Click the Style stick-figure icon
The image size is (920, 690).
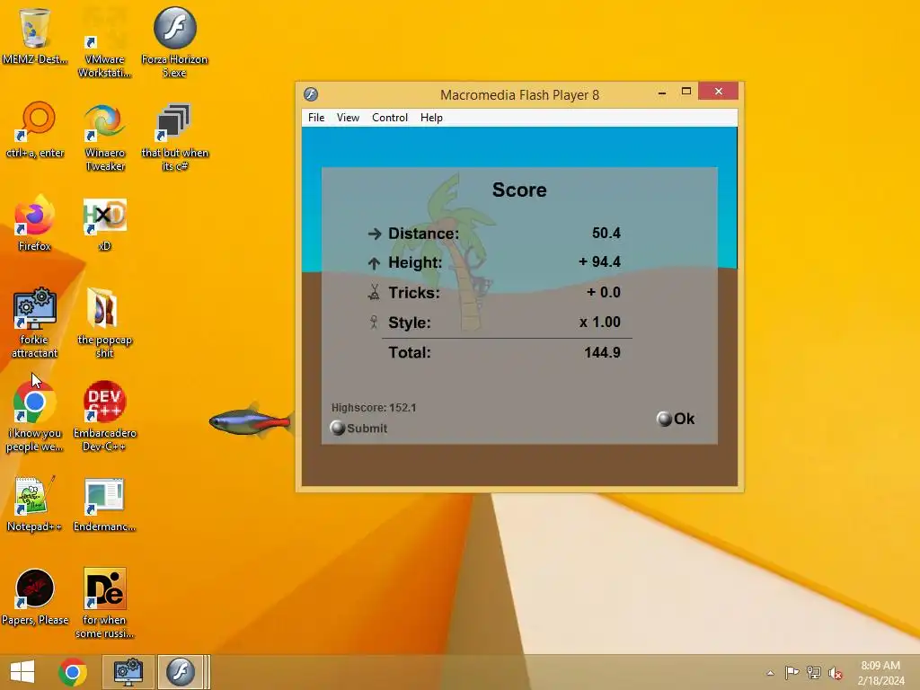374,322
